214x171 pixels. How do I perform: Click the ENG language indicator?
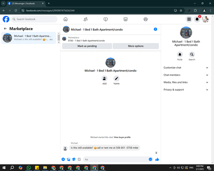coord(191,168)
